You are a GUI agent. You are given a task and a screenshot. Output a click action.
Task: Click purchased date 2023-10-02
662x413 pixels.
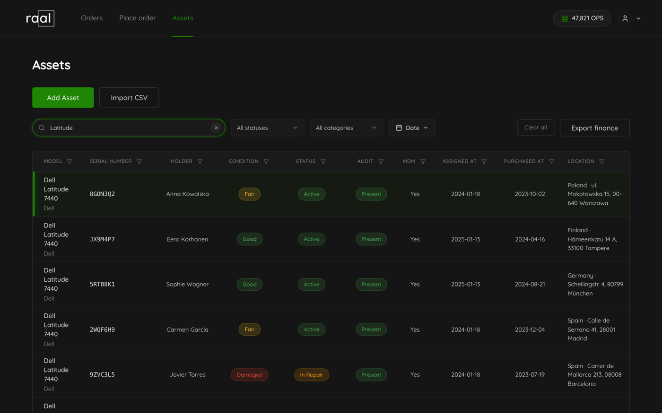coord(530,194)
